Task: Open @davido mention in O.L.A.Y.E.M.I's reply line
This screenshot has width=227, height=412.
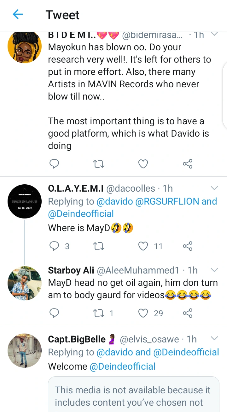Action: [114, 201]
